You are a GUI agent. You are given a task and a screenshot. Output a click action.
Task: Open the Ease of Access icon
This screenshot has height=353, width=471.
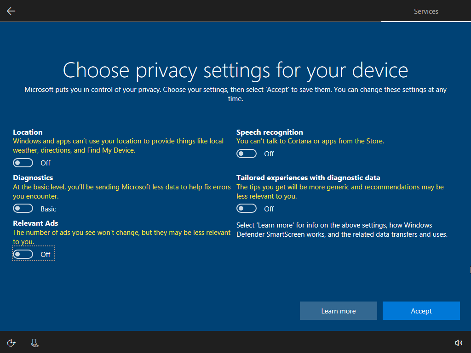11,343
